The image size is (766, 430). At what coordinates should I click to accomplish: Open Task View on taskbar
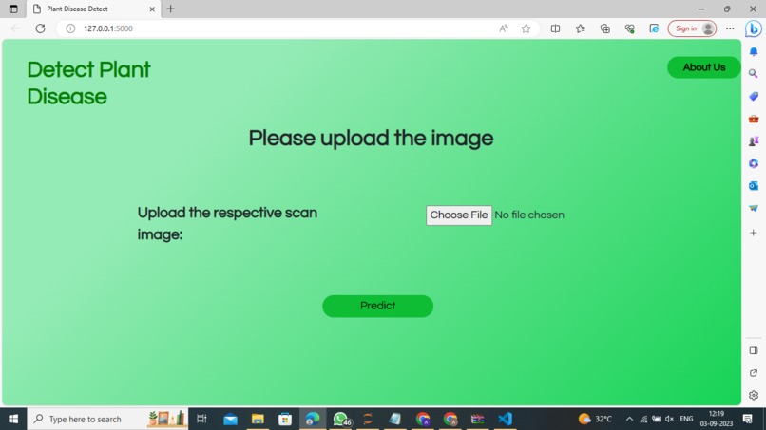(x=201, y=419)
